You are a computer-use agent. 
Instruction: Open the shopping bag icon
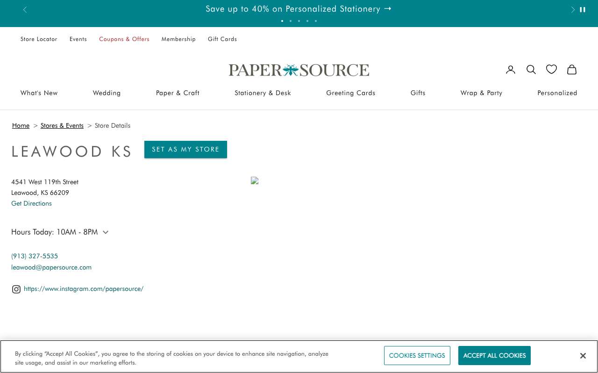pos(572,69)
